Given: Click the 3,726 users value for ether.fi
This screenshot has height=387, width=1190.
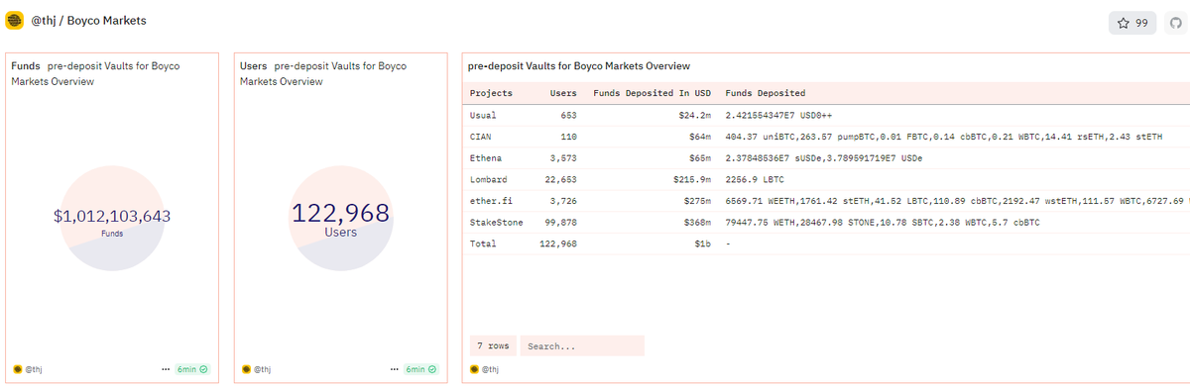Looking at the screenshot, I should [563, 201].
